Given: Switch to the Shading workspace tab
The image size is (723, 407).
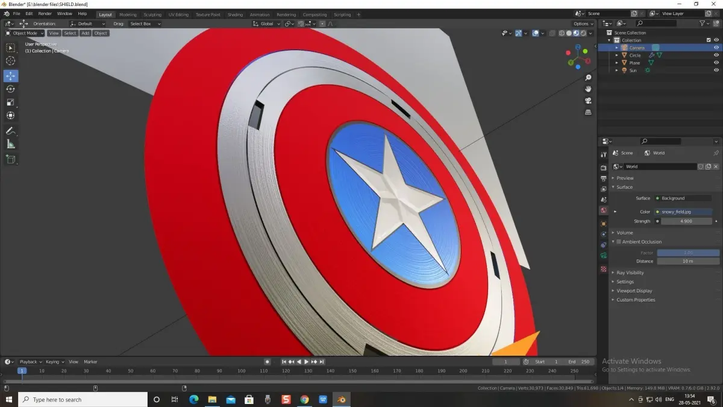Looking at the screenshot, I should click(235, 14).
